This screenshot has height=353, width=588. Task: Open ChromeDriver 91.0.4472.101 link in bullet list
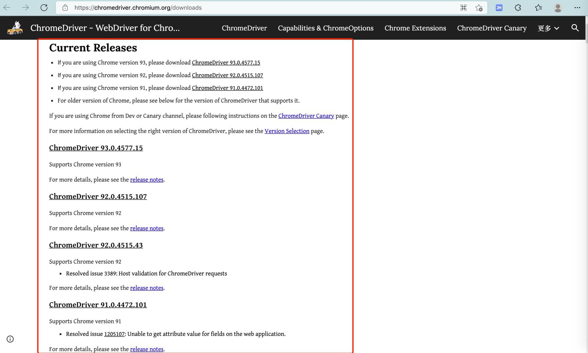tap(227, 88)
